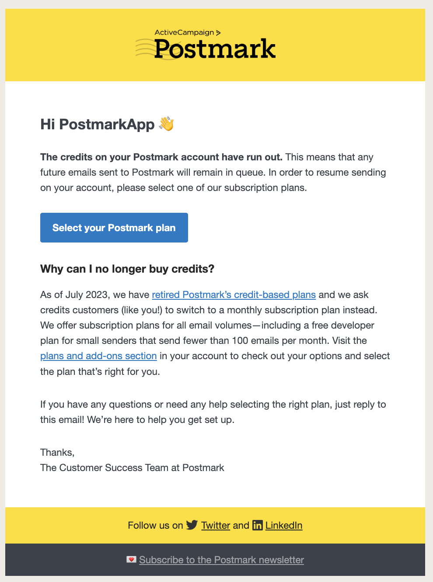Click the 'Why can I no longer buy credits?' heading
The height and width of the screenshot is (582, 433).
tap(127, 269)
